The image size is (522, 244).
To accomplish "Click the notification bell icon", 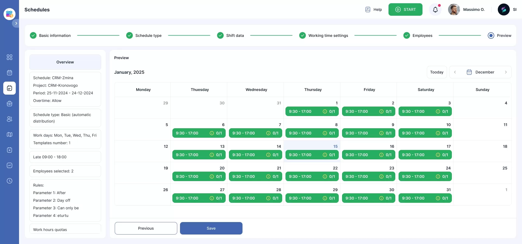I will (435, 10).
